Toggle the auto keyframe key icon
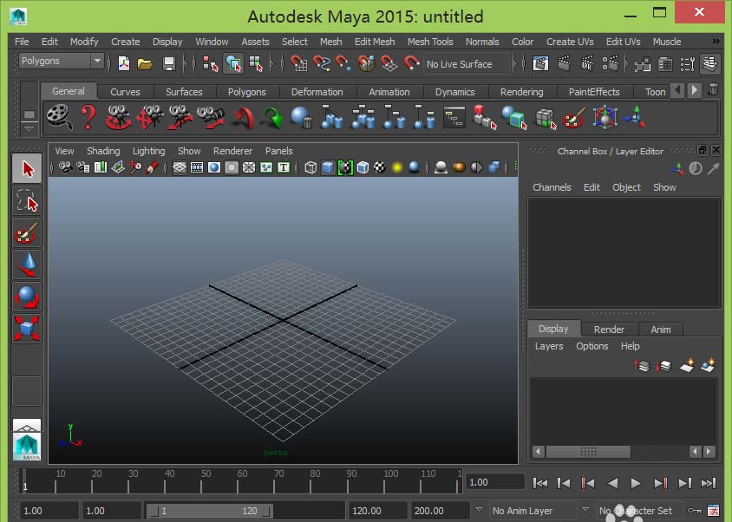The width and height of the screenshot is (732, 522). tap(694, 511)
